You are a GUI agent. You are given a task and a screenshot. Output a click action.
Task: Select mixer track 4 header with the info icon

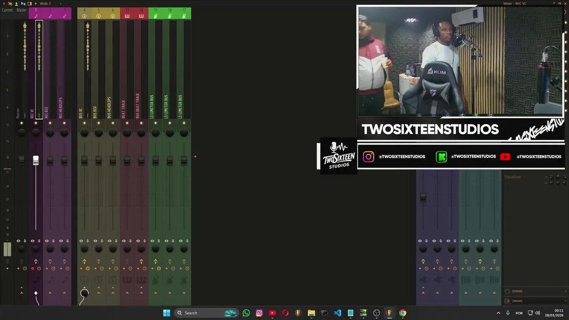tap(84, 13)
